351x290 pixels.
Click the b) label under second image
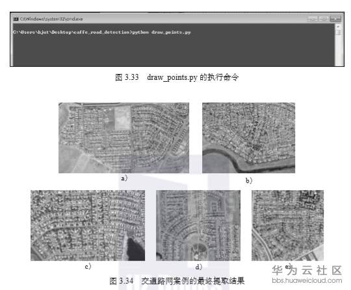pos(249,180)
